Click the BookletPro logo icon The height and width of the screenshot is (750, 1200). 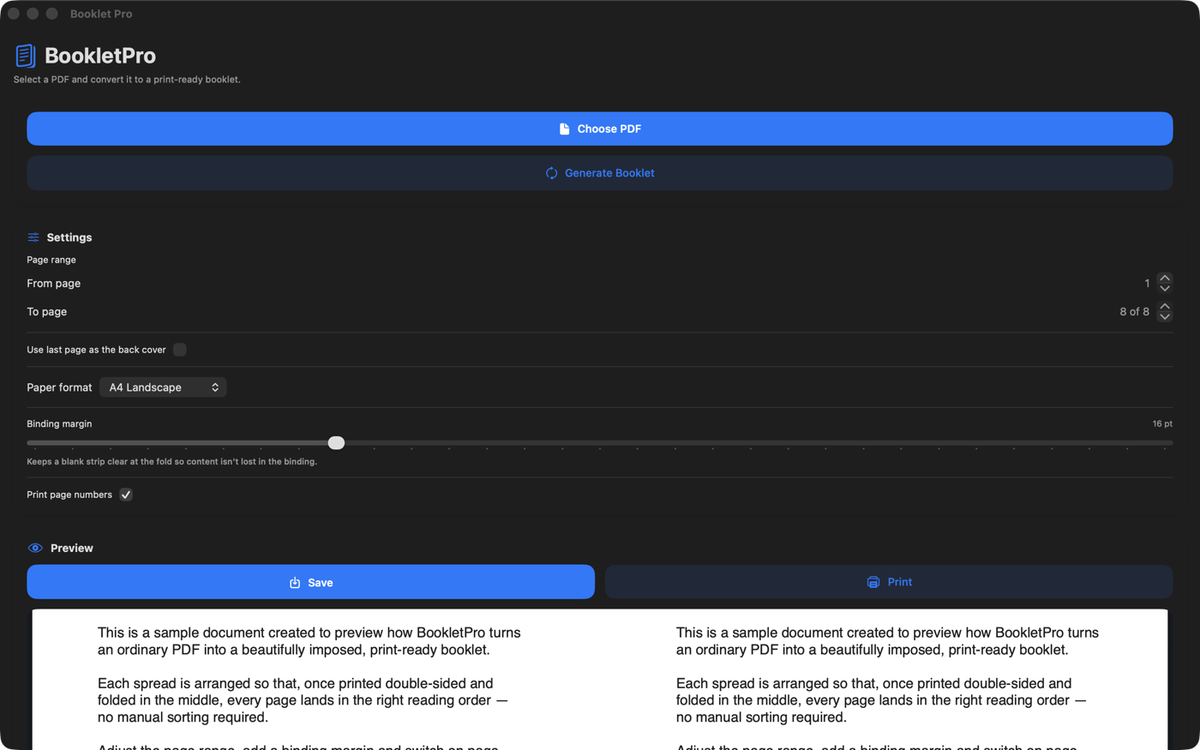point(26,56)
